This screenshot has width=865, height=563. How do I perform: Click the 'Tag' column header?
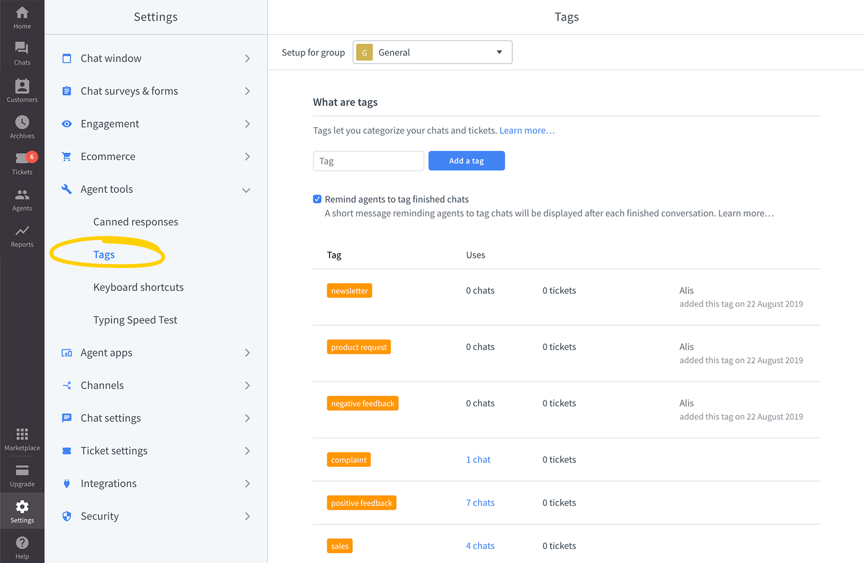pos(334,255)
